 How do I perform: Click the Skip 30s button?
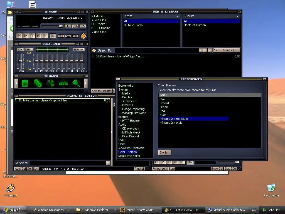(x=230, y=169)
